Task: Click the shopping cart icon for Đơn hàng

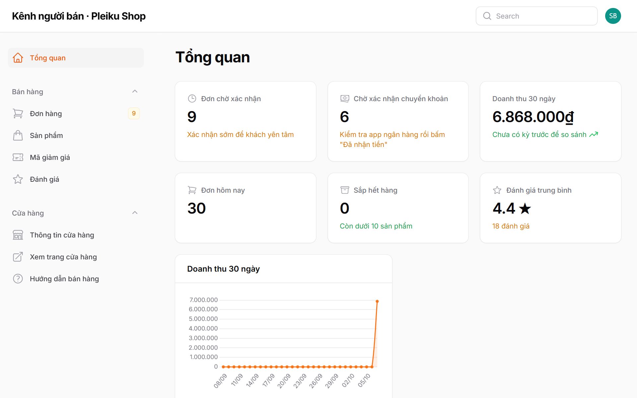Action: (18, 113)
